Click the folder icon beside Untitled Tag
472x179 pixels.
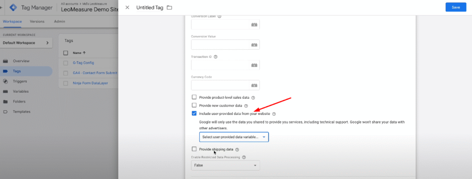coord(170,7)
